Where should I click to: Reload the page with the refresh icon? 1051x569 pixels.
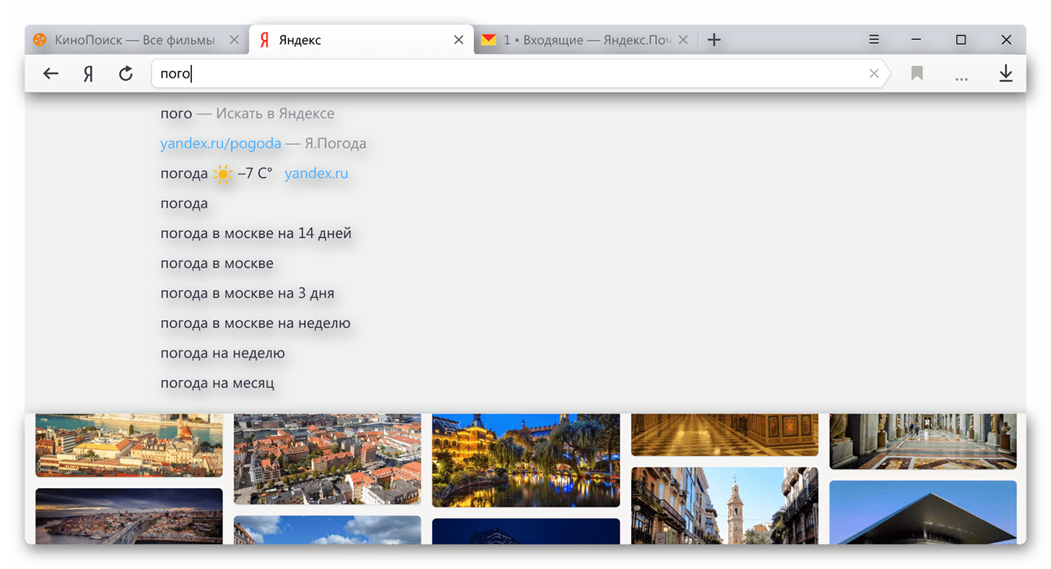(x=126, y=74)
